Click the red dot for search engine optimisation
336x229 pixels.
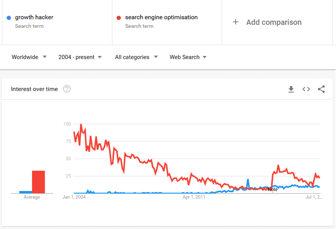tap(119, 18)
